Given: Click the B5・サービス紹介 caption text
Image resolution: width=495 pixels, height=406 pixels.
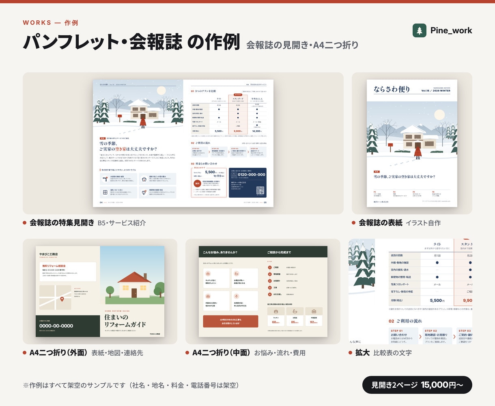Looking at the screenshot, I should point(122,222).
